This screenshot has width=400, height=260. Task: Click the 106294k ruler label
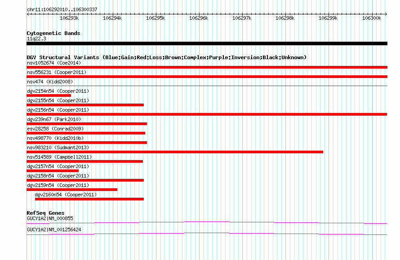click(x=112, y=18)
